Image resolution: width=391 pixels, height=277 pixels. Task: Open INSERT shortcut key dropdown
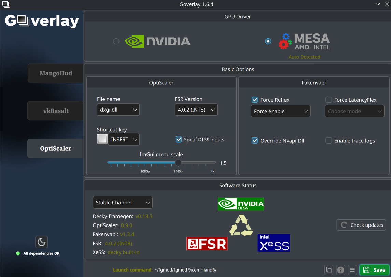pyautogui.click(x=124, y=140)
